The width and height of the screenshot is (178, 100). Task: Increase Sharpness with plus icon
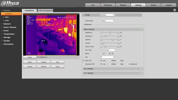click(118, 36)
